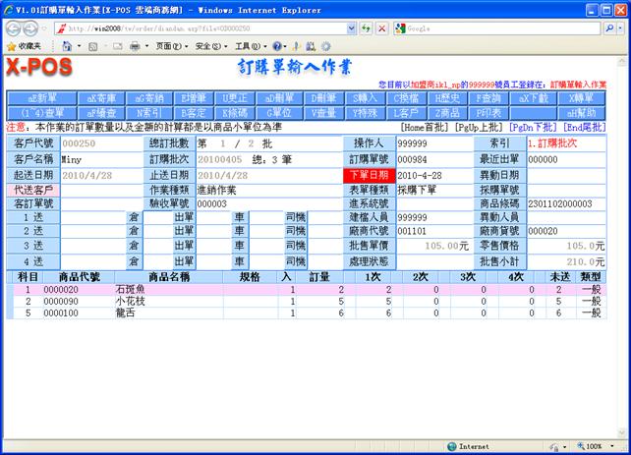The width and height of the screenshot is (631, 455).
Task: Click the blue help icon in IE toolbar
Action: click(278, 46)
